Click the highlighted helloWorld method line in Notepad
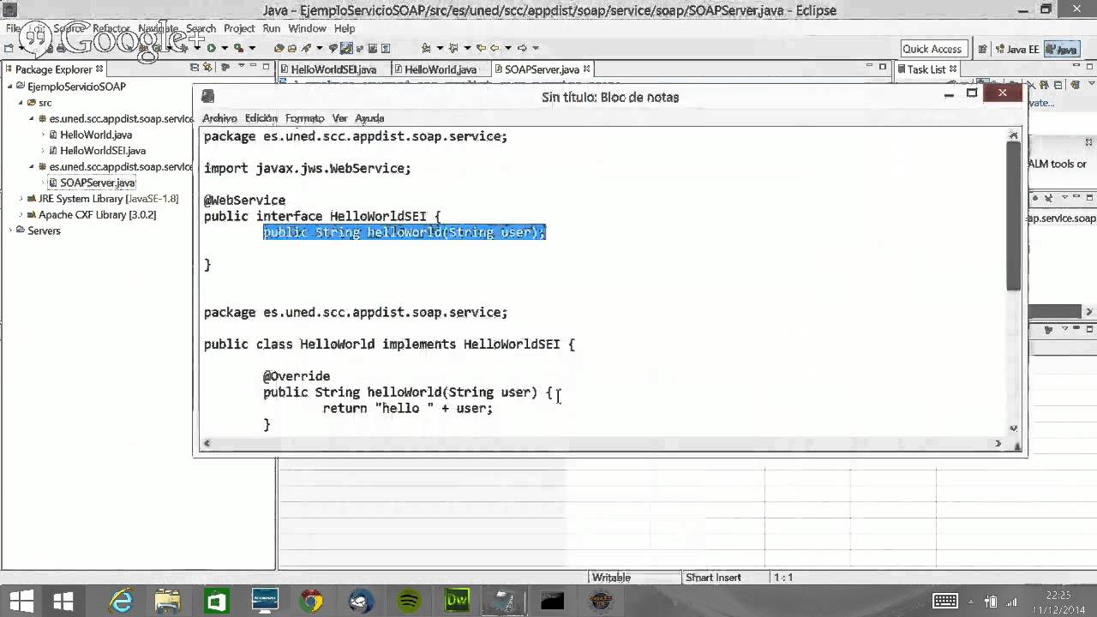The height and width of the screenshot is (617, 1097). [x=405, y=232]
